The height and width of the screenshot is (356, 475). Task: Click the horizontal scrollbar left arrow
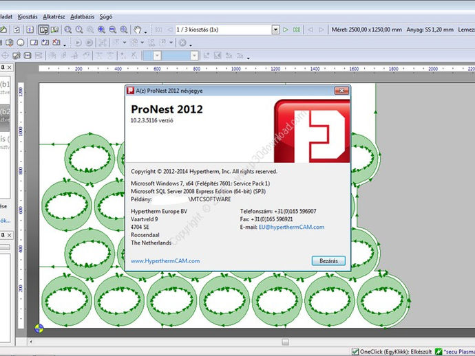click(x=30, y=342)
